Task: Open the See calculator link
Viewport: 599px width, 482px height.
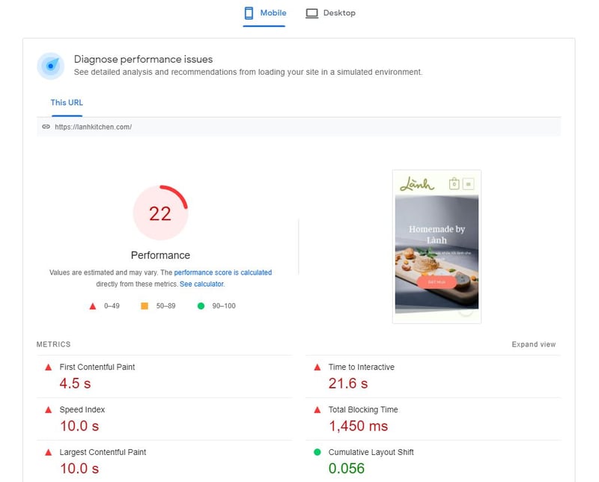Action: (x=201, y=284)
